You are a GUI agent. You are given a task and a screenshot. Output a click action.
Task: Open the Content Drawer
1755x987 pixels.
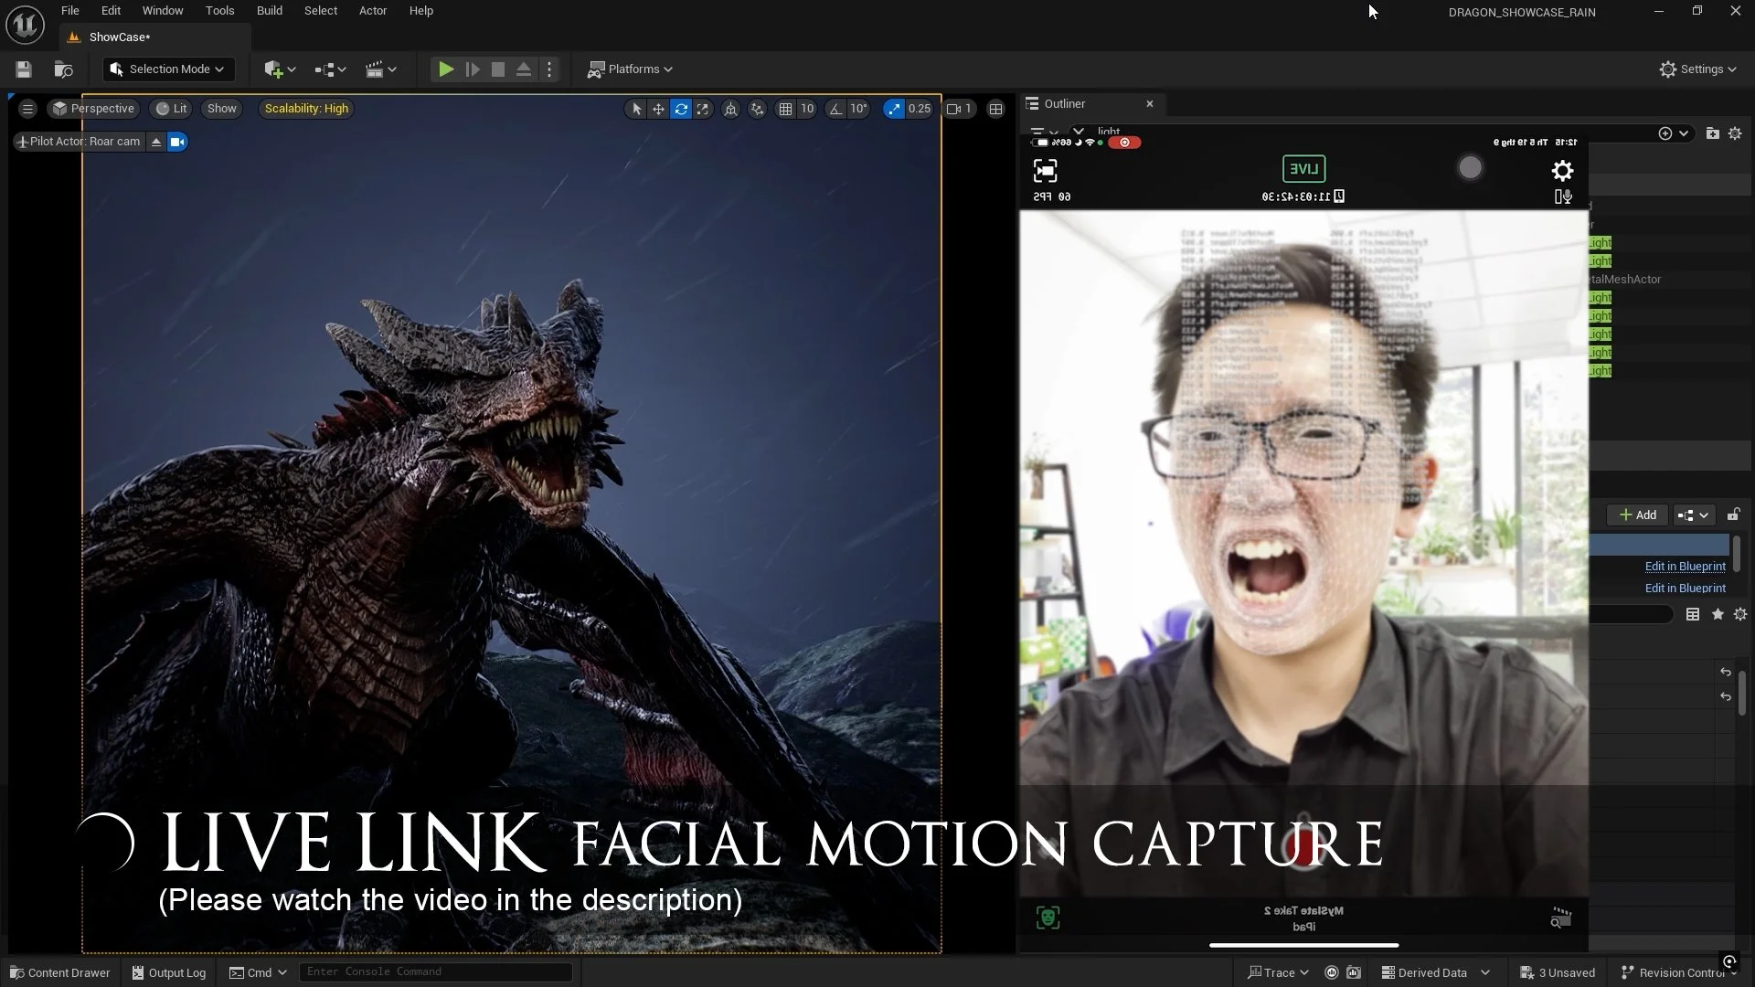[59, 972]
